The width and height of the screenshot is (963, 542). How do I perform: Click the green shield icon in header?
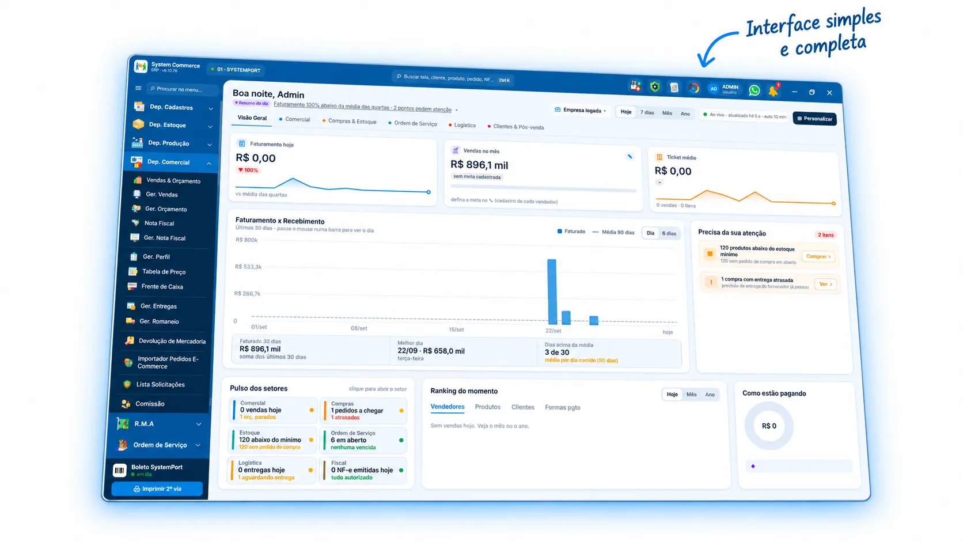(x=655, y=87)
